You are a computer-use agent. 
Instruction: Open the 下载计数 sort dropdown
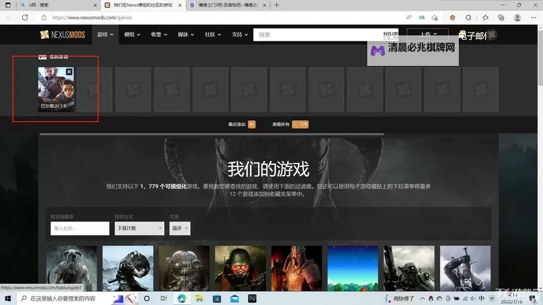pos(139,228)
